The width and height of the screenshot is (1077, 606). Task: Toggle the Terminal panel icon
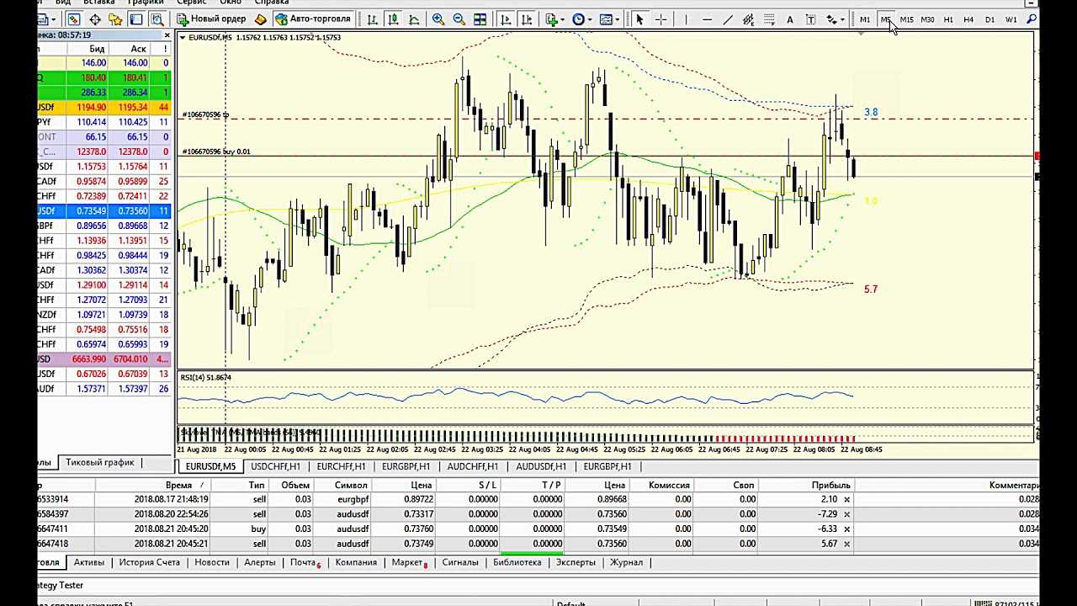[136, 19]
